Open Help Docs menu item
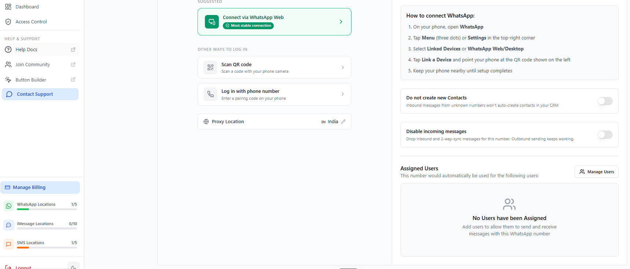Image resolution: width=630 pixels, height=269 pixels. (x=40, y=49)
